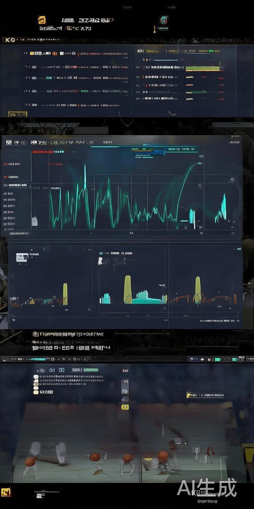
Task: Click the green highlighted label in the video panel header
Action: [90, 370]
